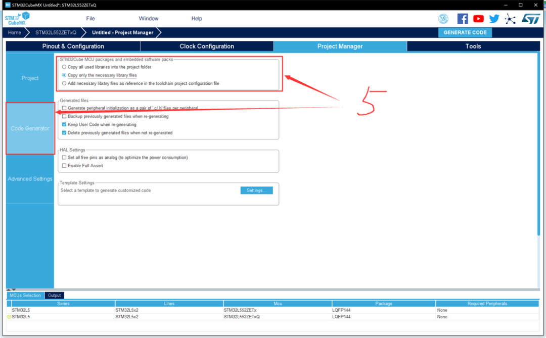Click the 10-year anniversary badge icon
The width and height of the screenshot is (546, 338).
point(443,19)
